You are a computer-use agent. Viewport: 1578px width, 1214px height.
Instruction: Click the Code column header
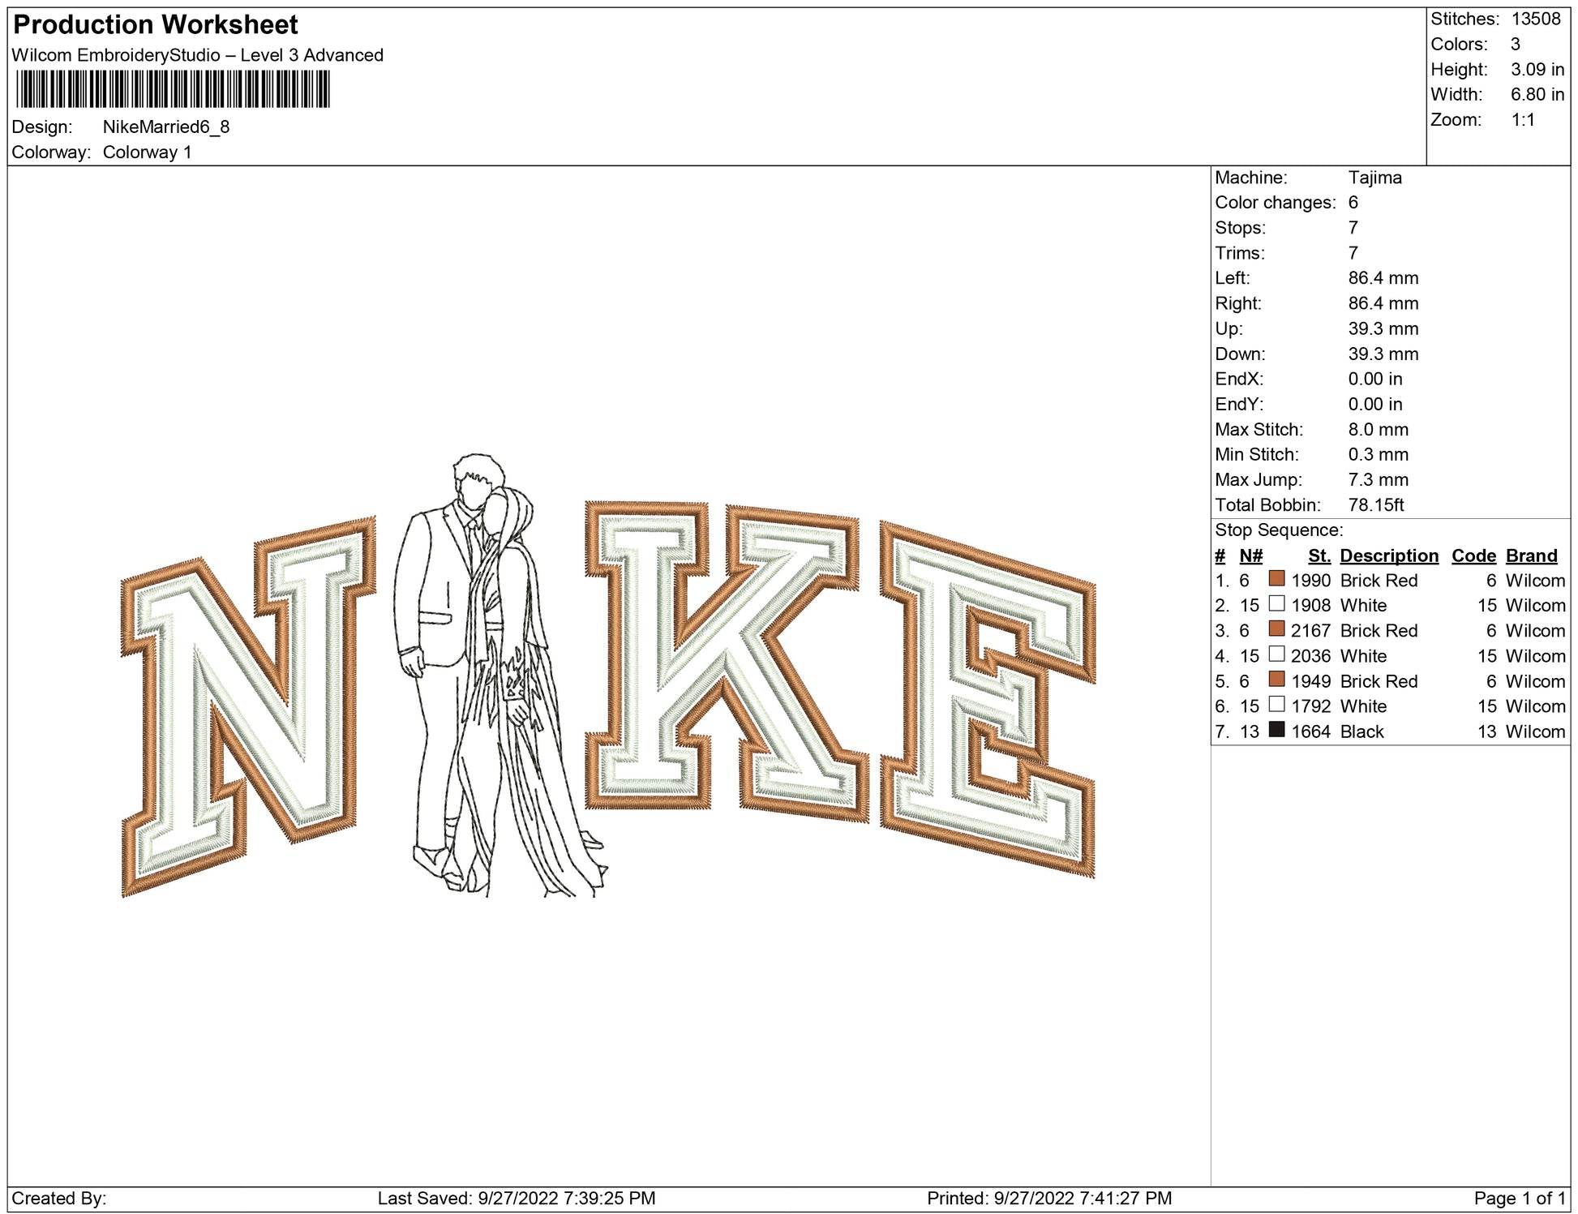pos(1473,556)
